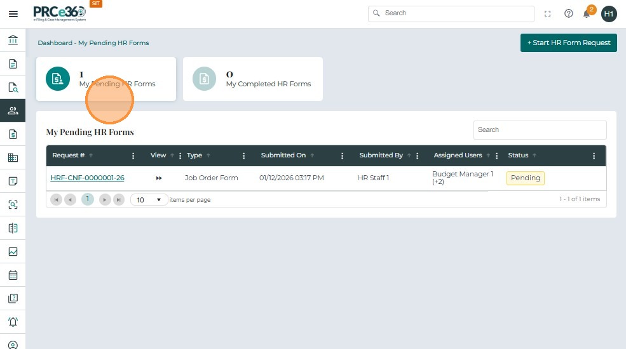Go to next page of table
This screenshot has width=626, height=349.
[x=105, y=200]
